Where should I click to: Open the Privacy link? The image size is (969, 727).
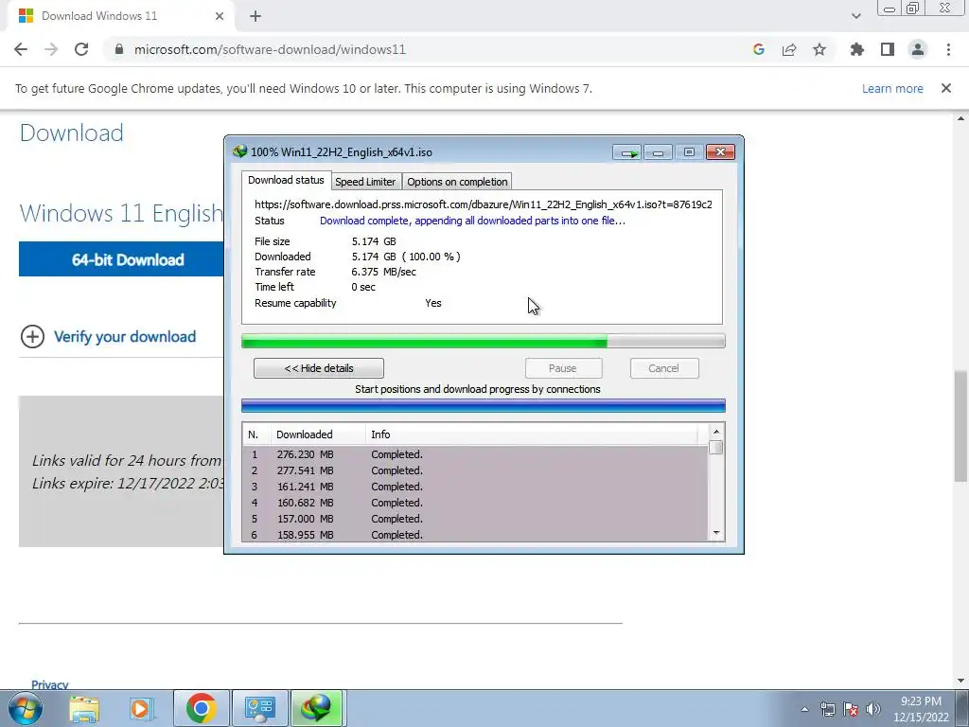(49, 684)
